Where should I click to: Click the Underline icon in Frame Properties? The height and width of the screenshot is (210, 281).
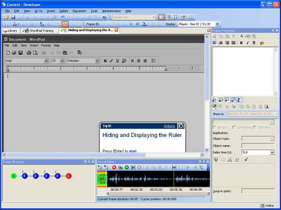[254, 43]
